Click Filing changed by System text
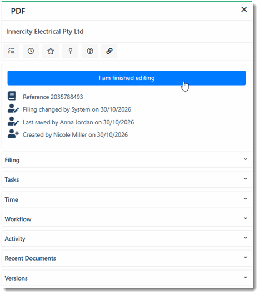 [x=77, y=109]
